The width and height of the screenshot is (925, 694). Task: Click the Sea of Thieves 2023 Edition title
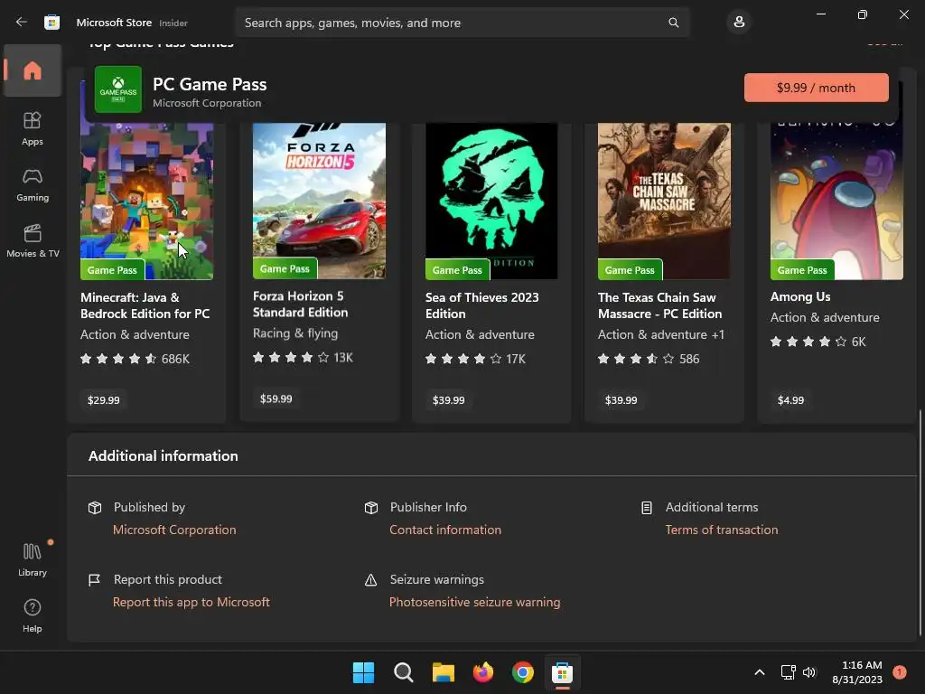click(482, 305)
